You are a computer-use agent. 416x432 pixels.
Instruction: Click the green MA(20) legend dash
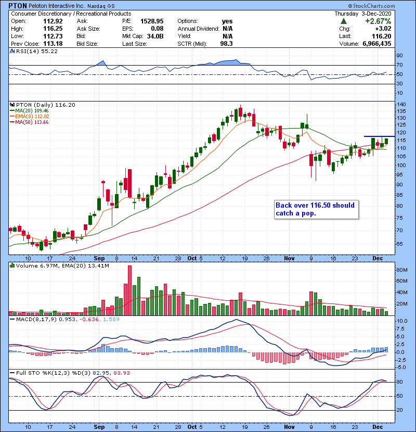(12, 111)
